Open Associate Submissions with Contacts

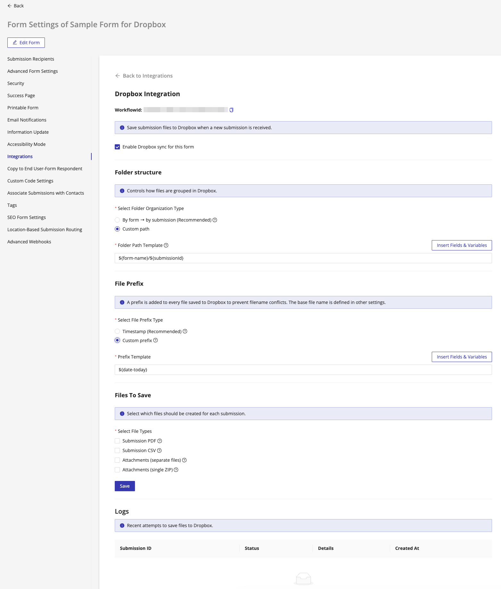(46, 193)
